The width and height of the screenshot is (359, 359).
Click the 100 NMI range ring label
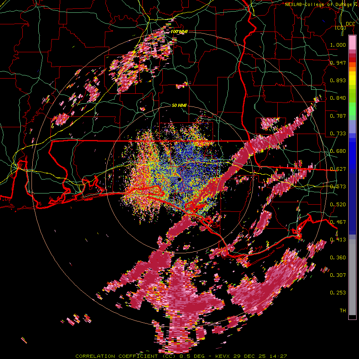(x=179, y=32)
